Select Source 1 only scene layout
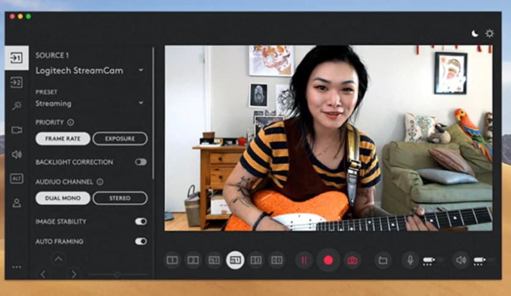 click(x=172, y=260)
